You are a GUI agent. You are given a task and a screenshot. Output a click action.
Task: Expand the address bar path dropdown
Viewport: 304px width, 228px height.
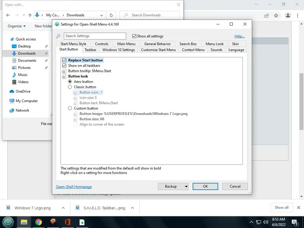click(102, 15)
